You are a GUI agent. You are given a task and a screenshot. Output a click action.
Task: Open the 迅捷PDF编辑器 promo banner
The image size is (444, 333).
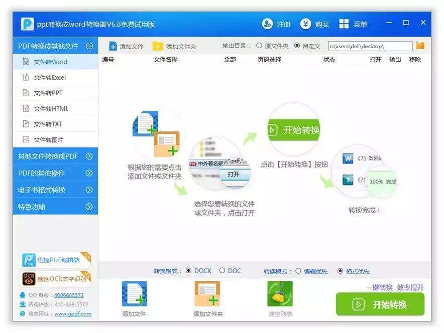pos(55,260)
